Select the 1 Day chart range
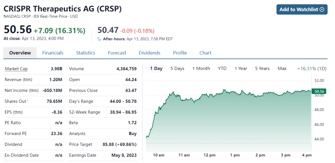335x163 pixels. pos(156,68)
